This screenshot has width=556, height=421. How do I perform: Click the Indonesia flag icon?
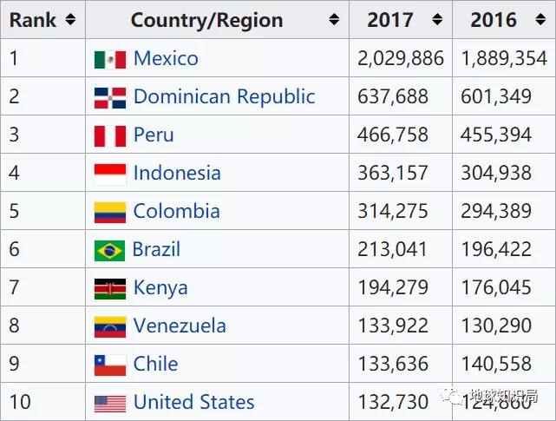pyautogui.click(x=110, y=174)
